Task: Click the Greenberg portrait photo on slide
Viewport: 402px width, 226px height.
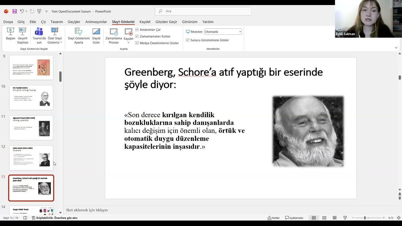Action: click(308, 132)
